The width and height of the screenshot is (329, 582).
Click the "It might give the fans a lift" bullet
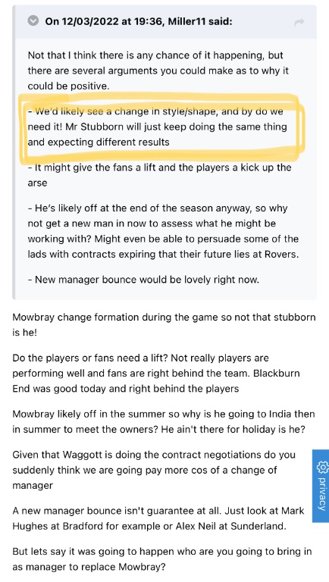pyautogui.click(x=159, y=175)
